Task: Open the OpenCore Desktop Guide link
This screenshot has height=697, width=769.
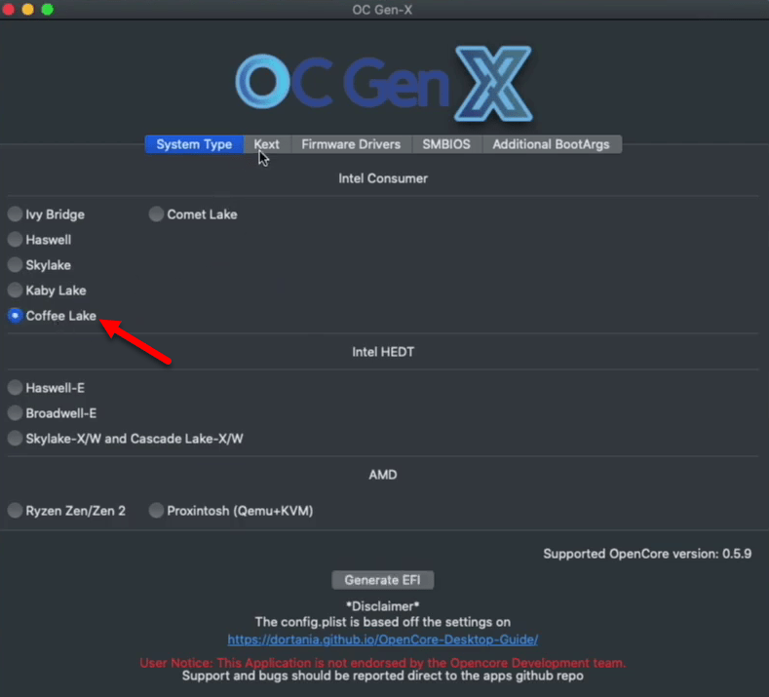Action: tap(382, 639)
